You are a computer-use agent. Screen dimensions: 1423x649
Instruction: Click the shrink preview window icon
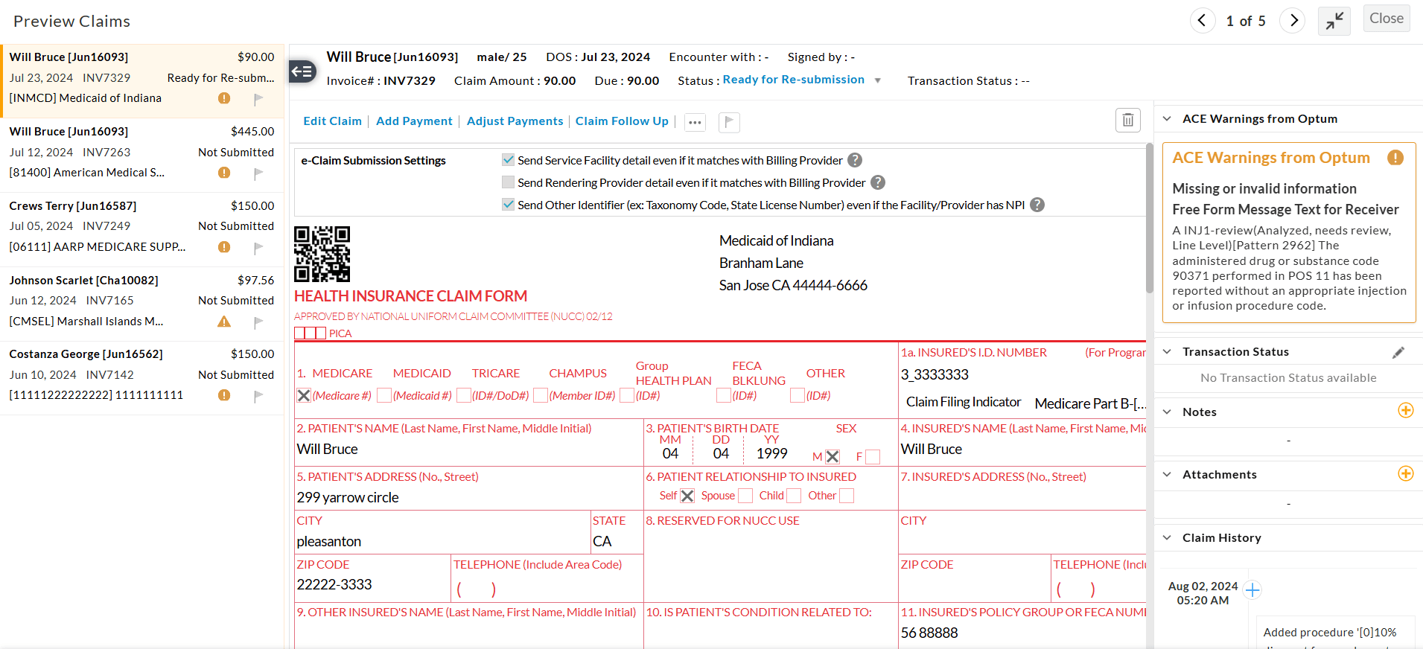pyautogui.click(x=1334, y=21)
